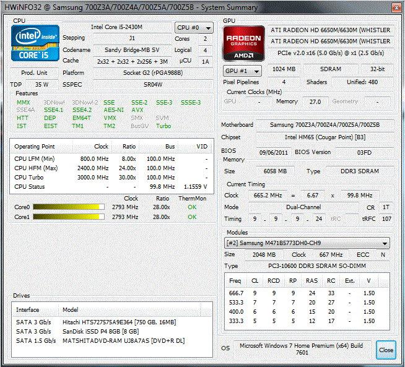Click the BIOS date 09/06/2011 field
Image resolution: width=405 pixels, height=367 pixels.
click(274, 152)
